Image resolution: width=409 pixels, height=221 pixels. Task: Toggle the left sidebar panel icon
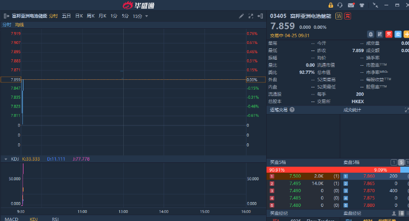coord(6,16)
